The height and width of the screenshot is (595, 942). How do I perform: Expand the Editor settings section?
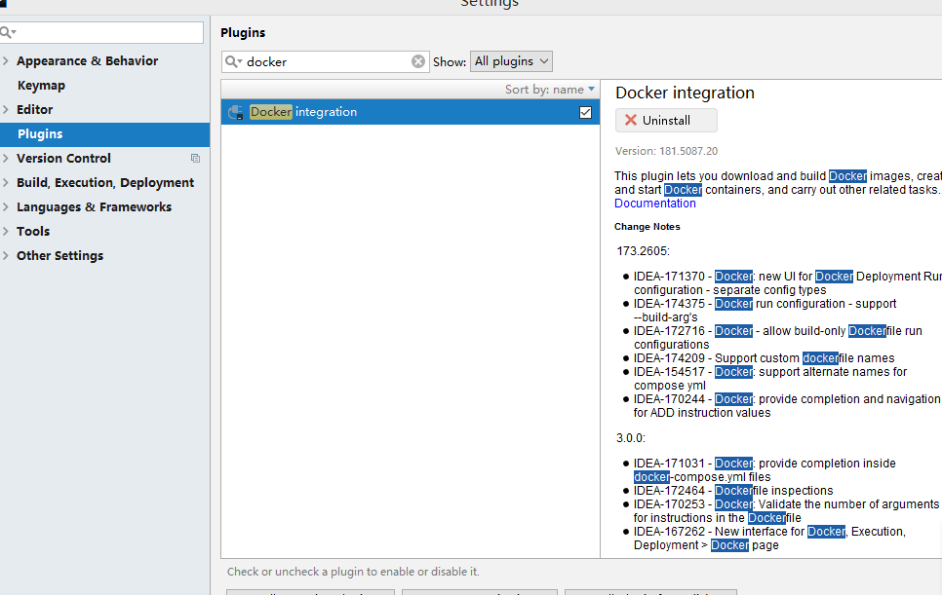(x=6, y=109)
